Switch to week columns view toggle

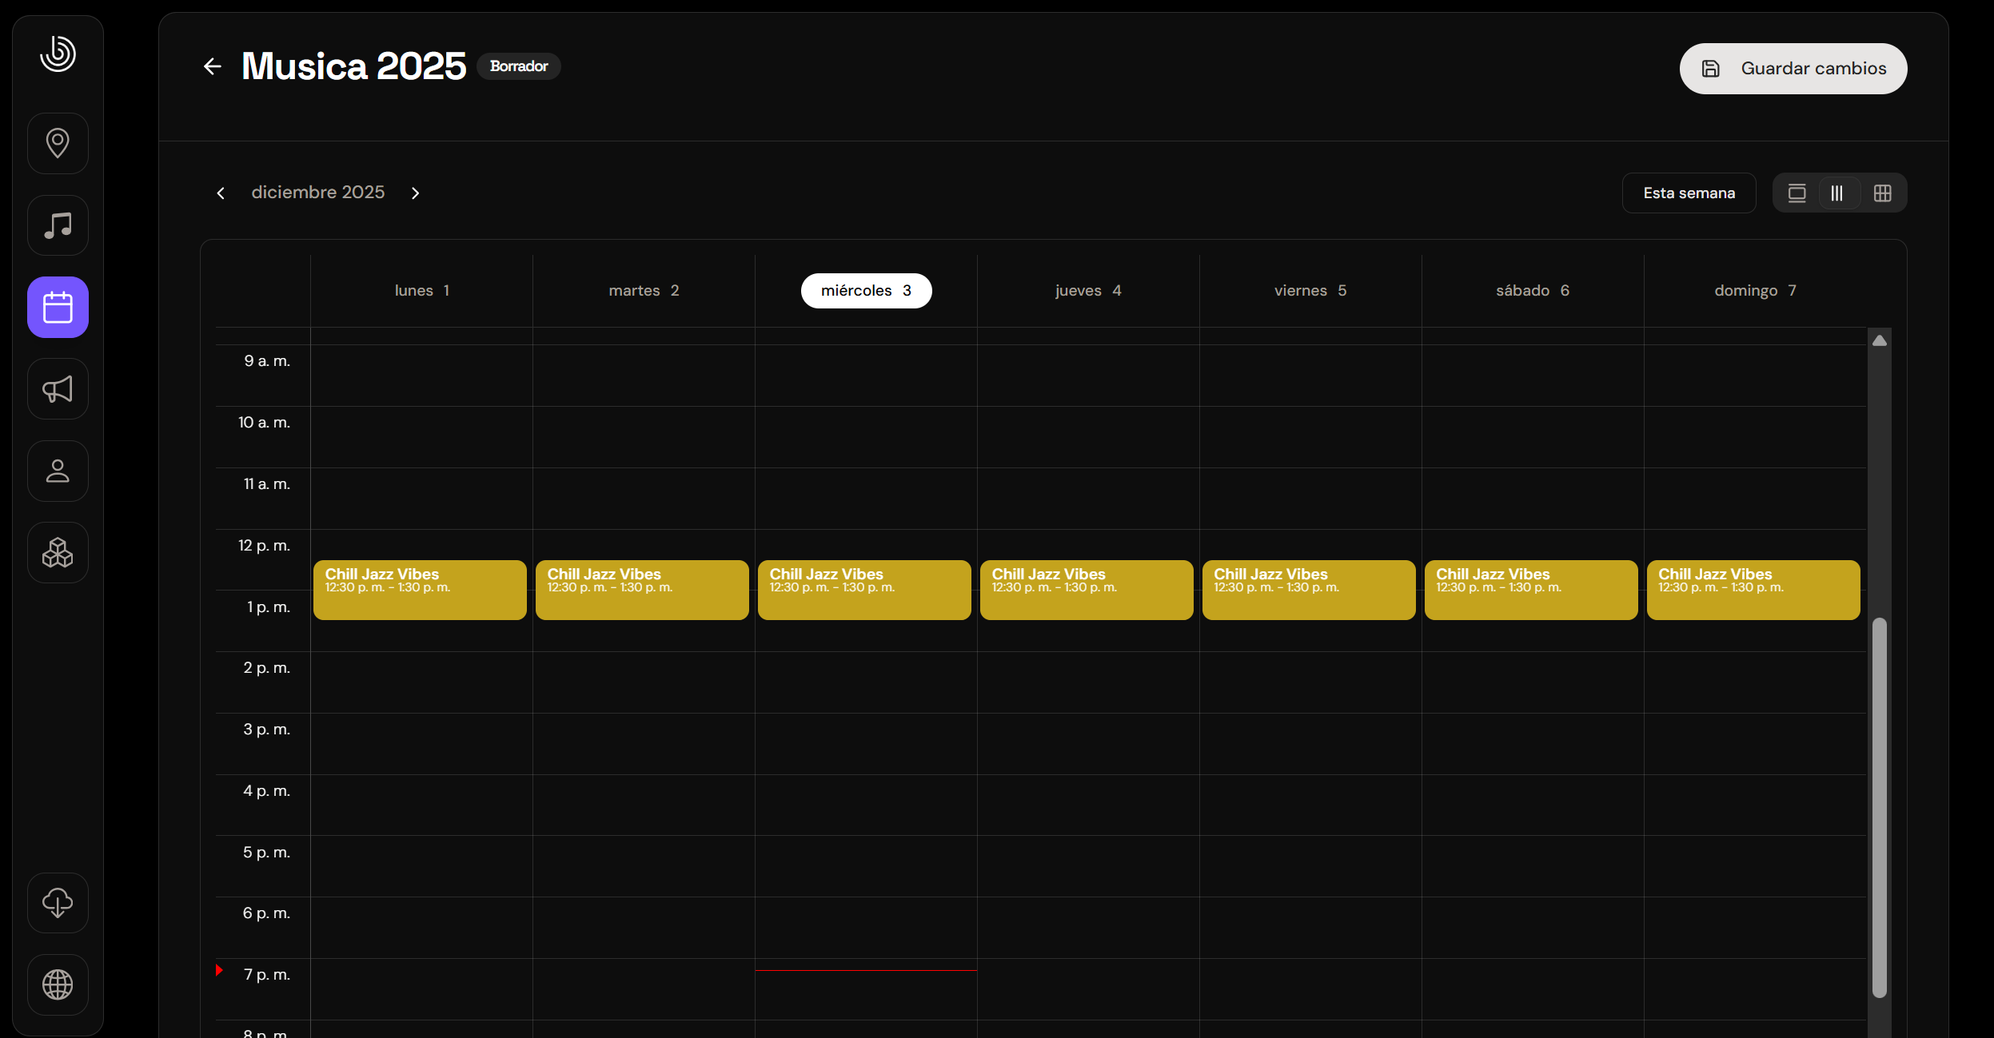click(x=1837, y=193)
